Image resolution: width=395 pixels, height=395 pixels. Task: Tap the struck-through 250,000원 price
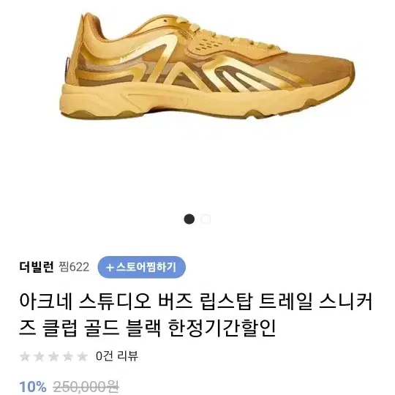[x=86, y=387]
